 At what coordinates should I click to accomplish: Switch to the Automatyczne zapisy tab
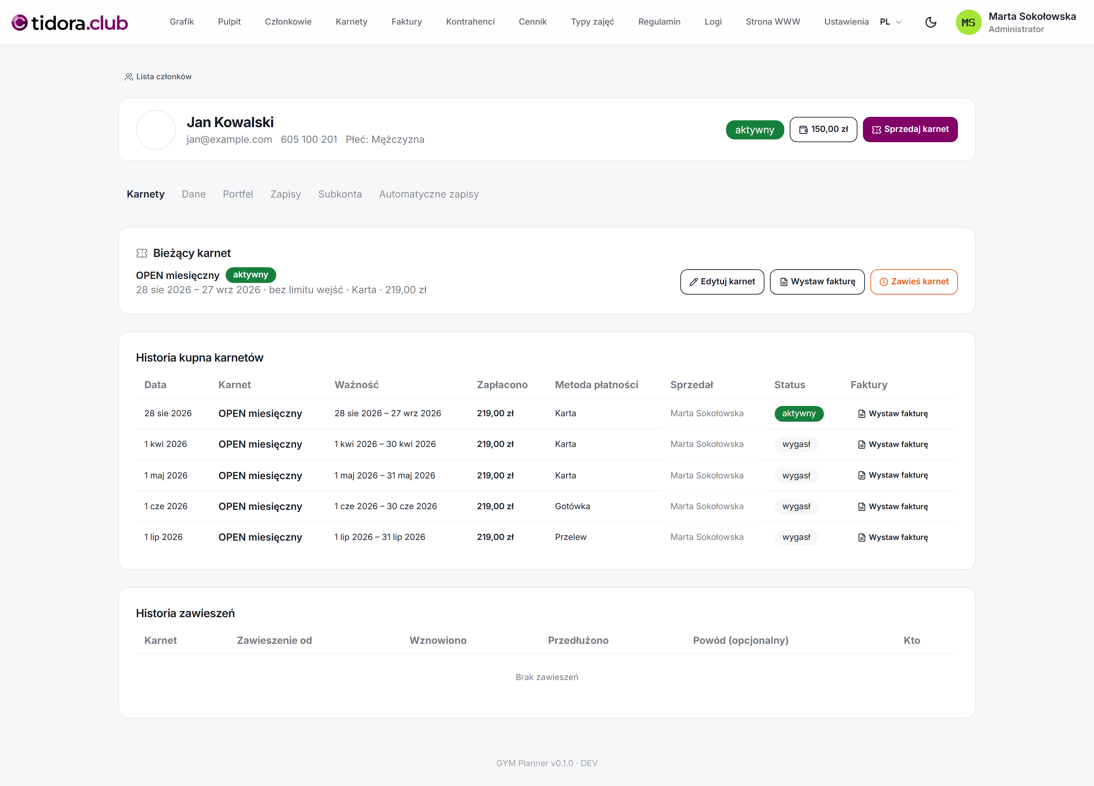coord(429,194)
